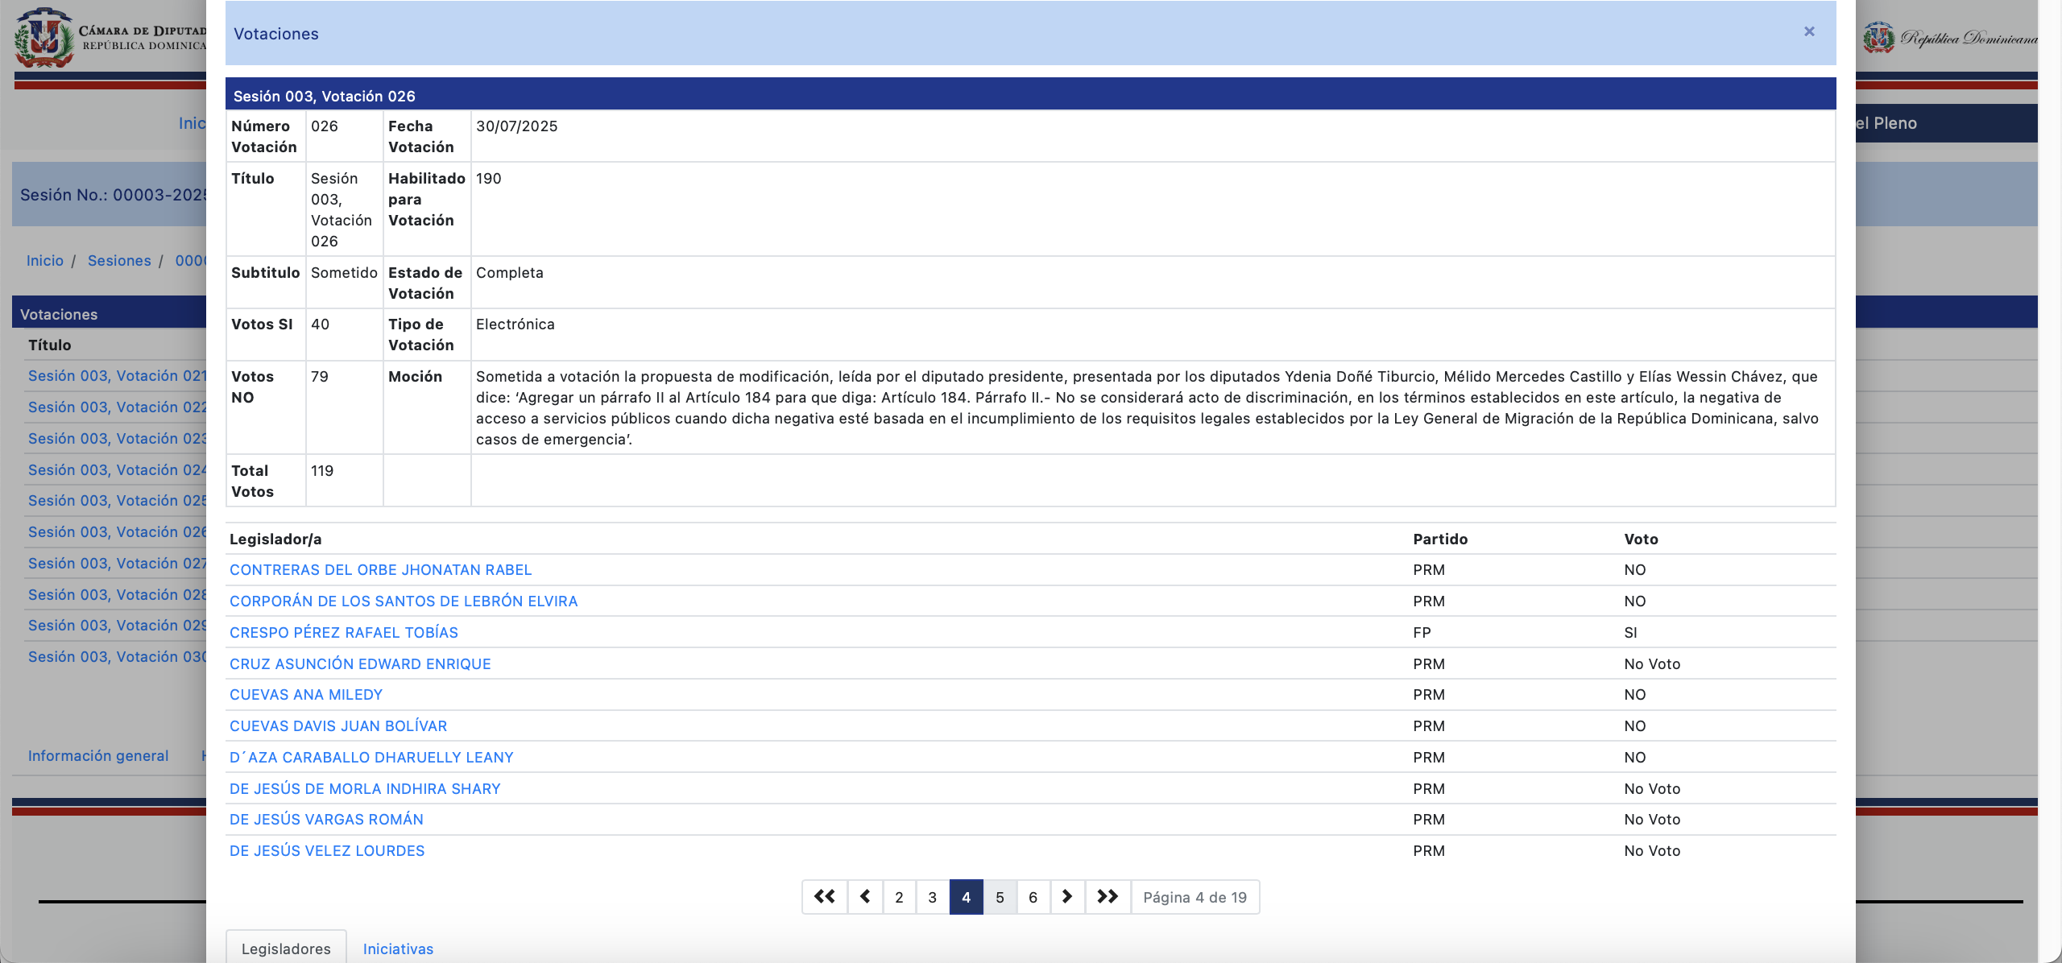
Task: Close the Votaciones dialog with X
Action: click(x=1809, y=31)
